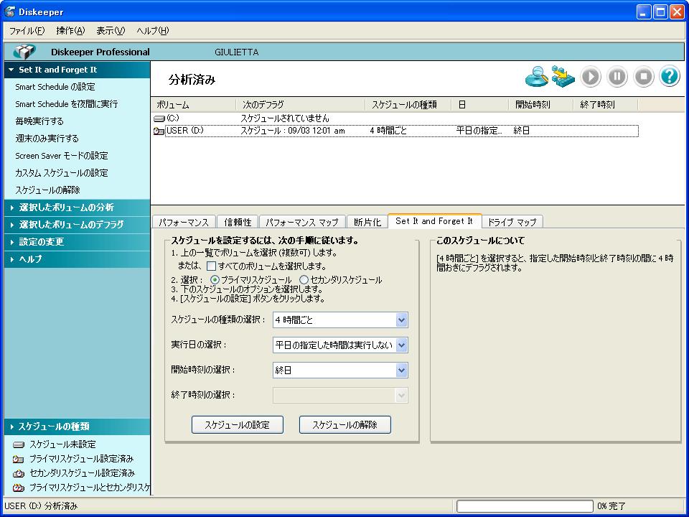Click the プライマリスケジュール設定済み legend icon
Image resolution: width=689 pixels, height=517 pixels.
(x=19, y=460)
